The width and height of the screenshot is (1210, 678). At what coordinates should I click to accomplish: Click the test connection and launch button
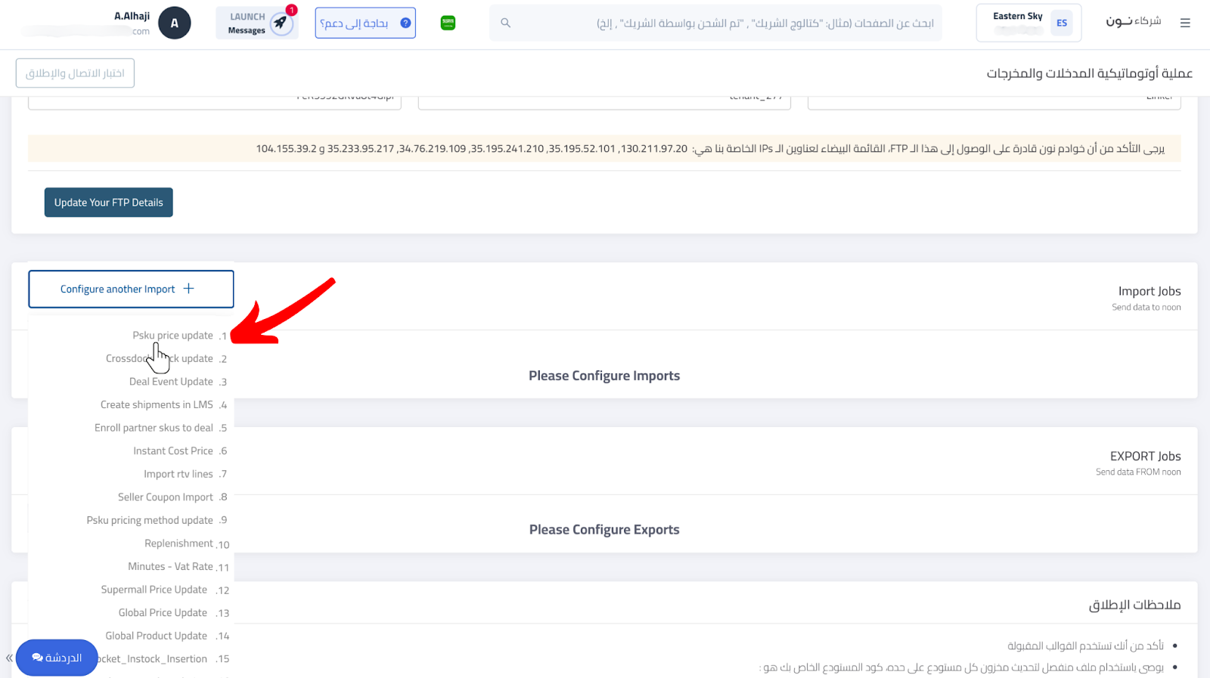(75, 73)
